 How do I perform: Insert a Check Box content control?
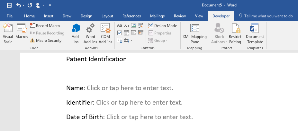120,33
